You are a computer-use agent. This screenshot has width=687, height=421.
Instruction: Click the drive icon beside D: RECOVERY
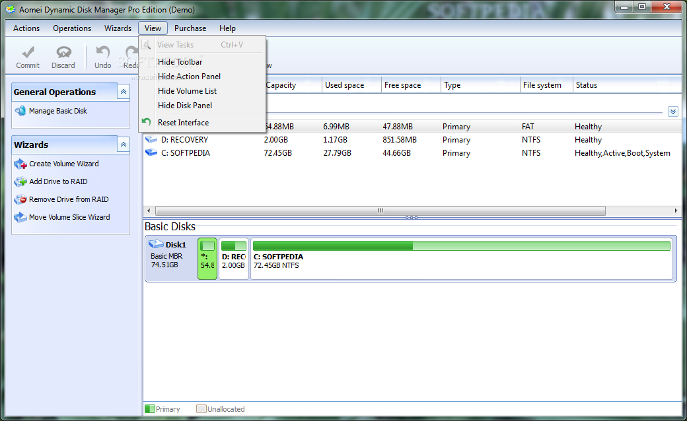click(151, 140)
